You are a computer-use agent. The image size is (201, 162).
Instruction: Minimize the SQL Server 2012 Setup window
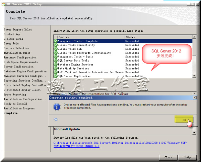(x=189, y=4)
